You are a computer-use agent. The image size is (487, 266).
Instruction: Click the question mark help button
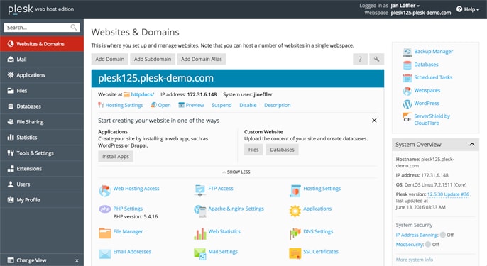pyautogui.click(x=361, y=59)
